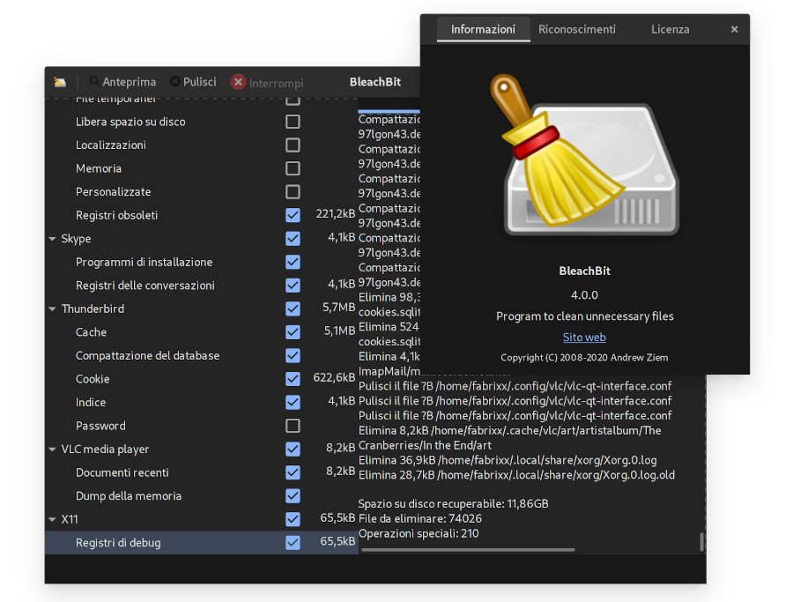Viewport: 793px width, 602px height.
Task: Click the 'File da eliminare: 74026' line
Action: pyautogui.click(x=419, y=518)
